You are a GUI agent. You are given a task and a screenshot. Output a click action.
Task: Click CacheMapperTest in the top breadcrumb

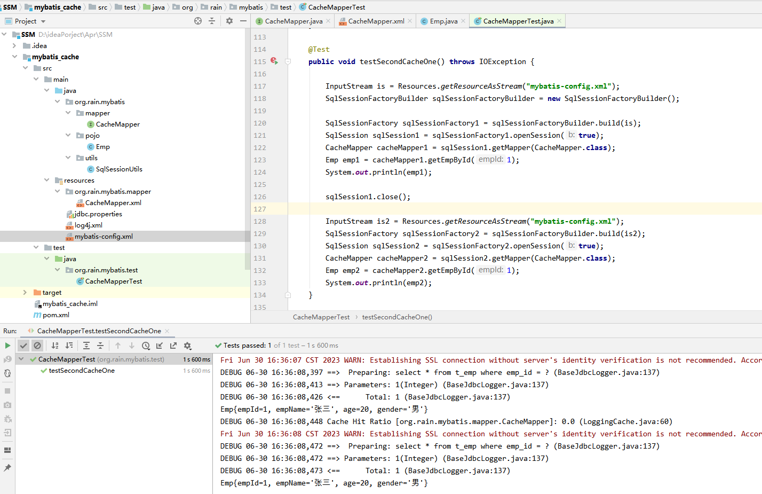point(337,7)
